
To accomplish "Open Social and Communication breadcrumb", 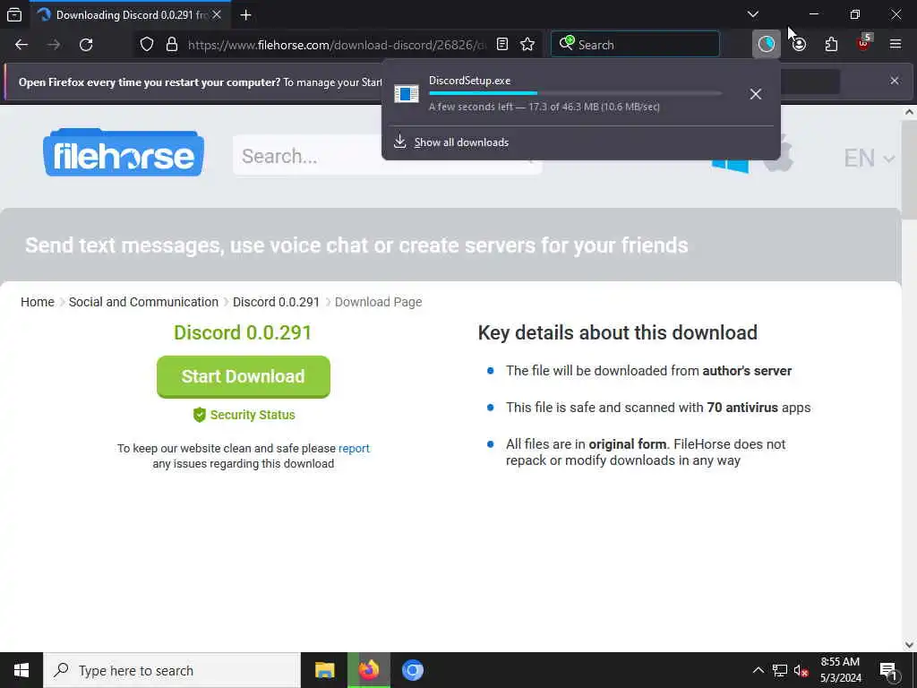I will click(x=143, y=302).
